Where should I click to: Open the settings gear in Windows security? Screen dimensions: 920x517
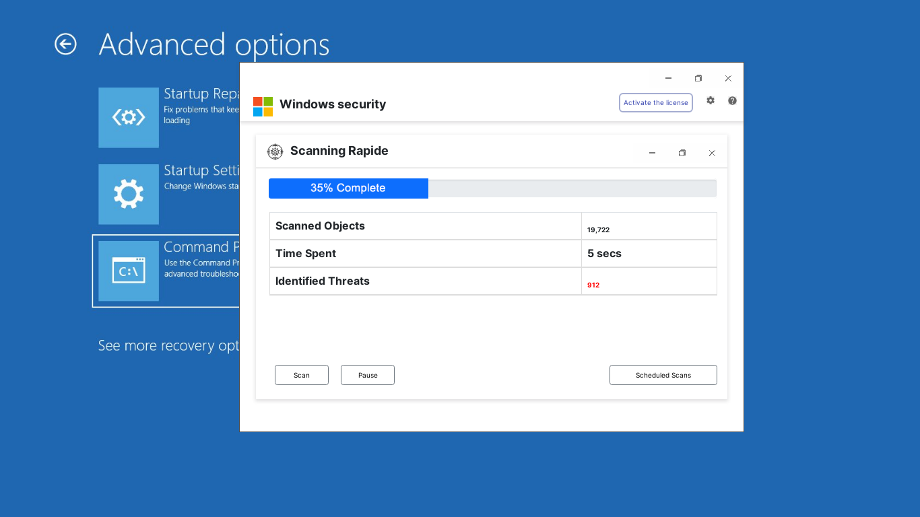click(x=711, y=100)
